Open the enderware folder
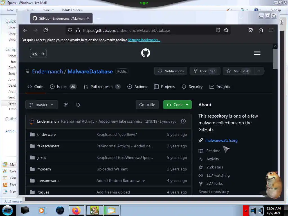Screen dimensions: 288x216 (46, 134)
